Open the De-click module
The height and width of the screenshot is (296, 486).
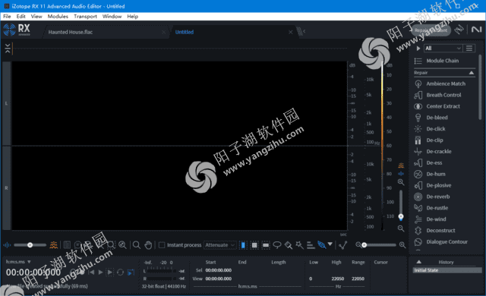pyautogui.click(x=436, y=129)
